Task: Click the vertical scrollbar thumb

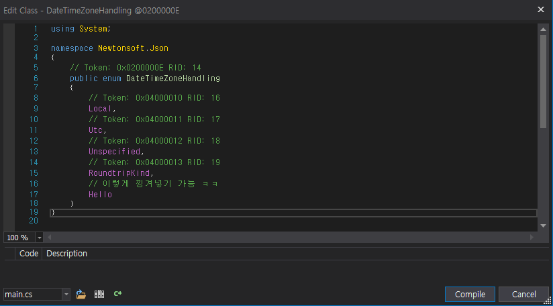Action: pyautogui.click(x=543, y=81)
